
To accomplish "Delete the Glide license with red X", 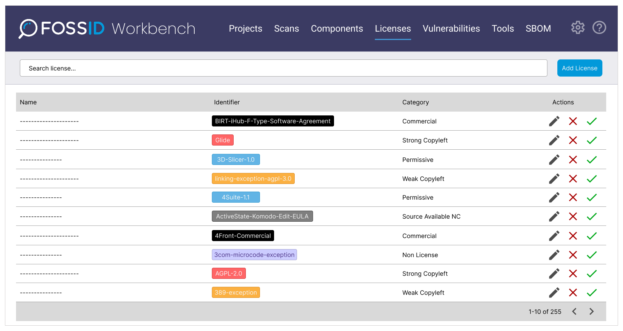I will click(x=573, y=140).
